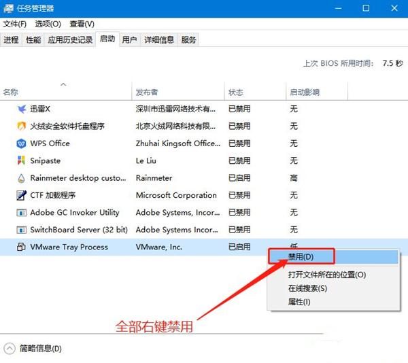The image size is (408, 363).
Task: Click the VMware Tray Process icon
Action: pyautogui.click(x=21, y=247)
